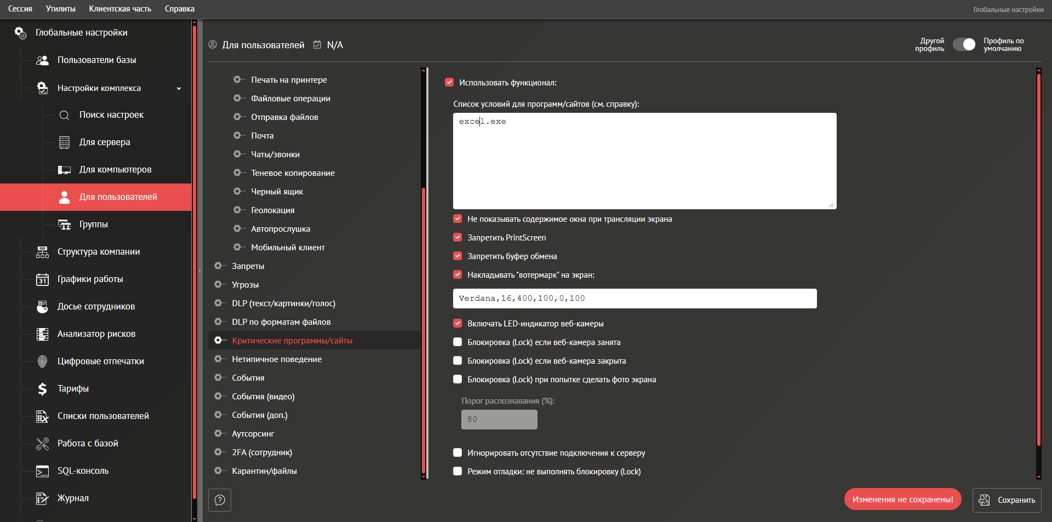This screenshot has width=1052, height=522.
Task: Click the Digital fingerprints icon
Action: pos(42,362)
